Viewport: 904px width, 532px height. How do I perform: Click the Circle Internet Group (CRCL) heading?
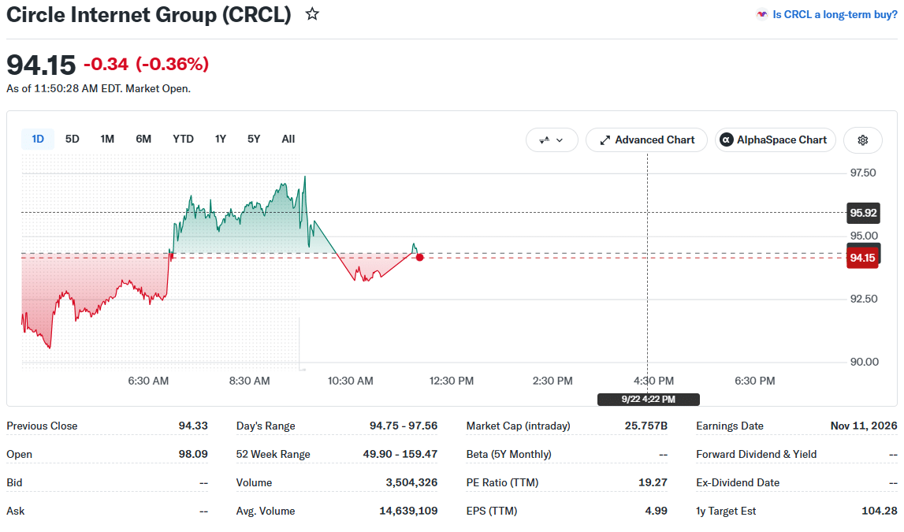point(149,14)
